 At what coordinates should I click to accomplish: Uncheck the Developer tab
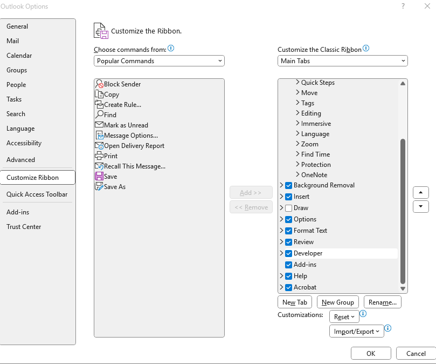[289, 253]
